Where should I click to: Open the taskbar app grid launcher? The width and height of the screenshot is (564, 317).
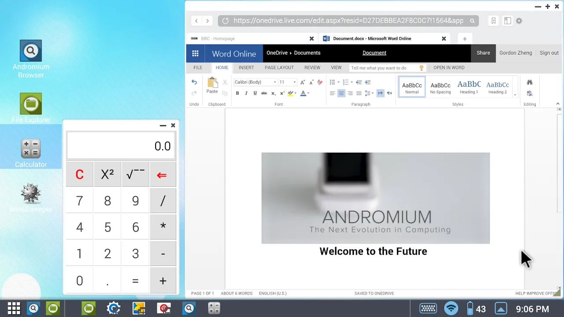[14, 309]
